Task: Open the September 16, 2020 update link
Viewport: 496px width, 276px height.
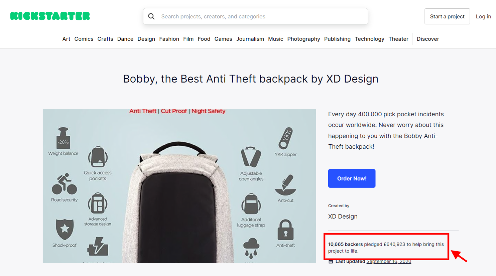Action: point(389,261)
